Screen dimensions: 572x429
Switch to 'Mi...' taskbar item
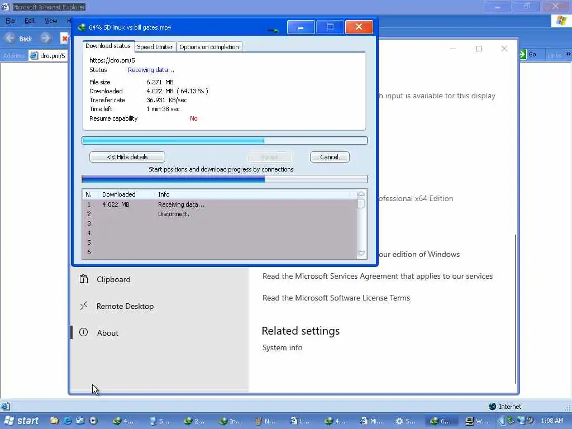point(371,421)
